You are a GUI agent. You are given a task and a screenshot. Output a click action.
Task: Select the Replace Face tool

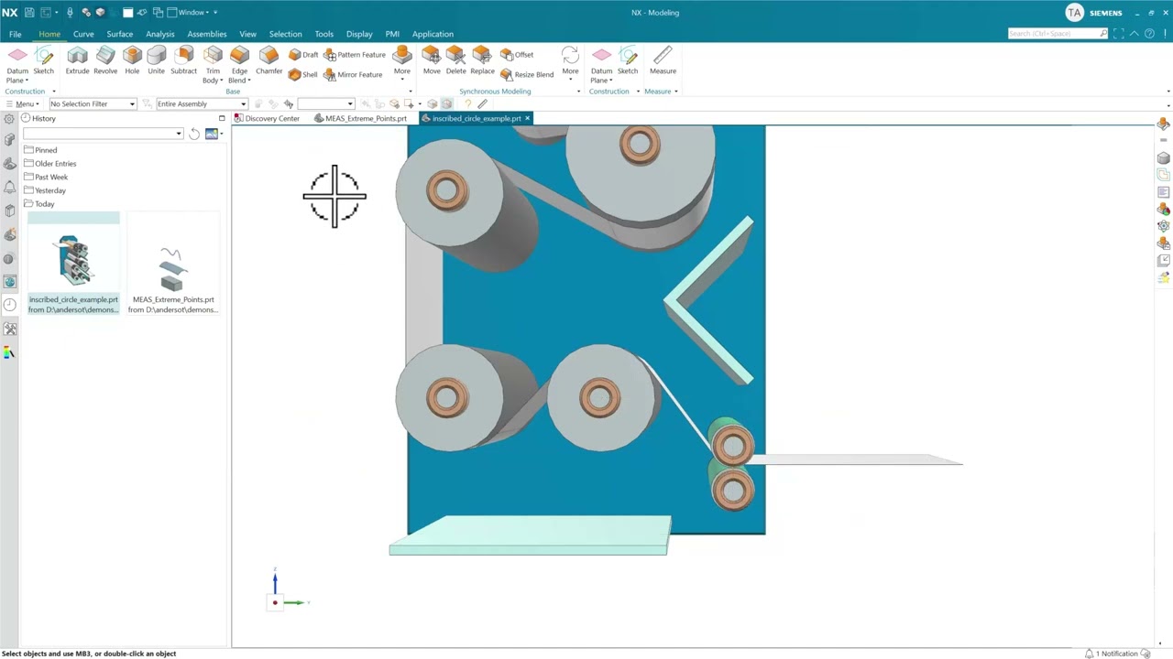tap(482, 61)
